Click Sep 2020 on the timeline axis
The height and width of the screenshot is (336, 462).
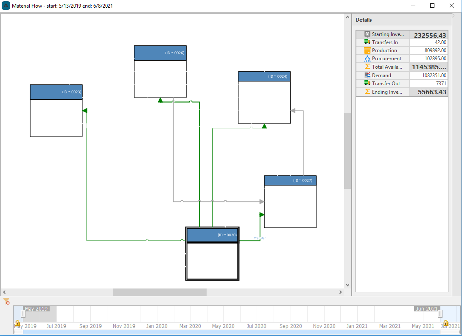pos(291,326)
